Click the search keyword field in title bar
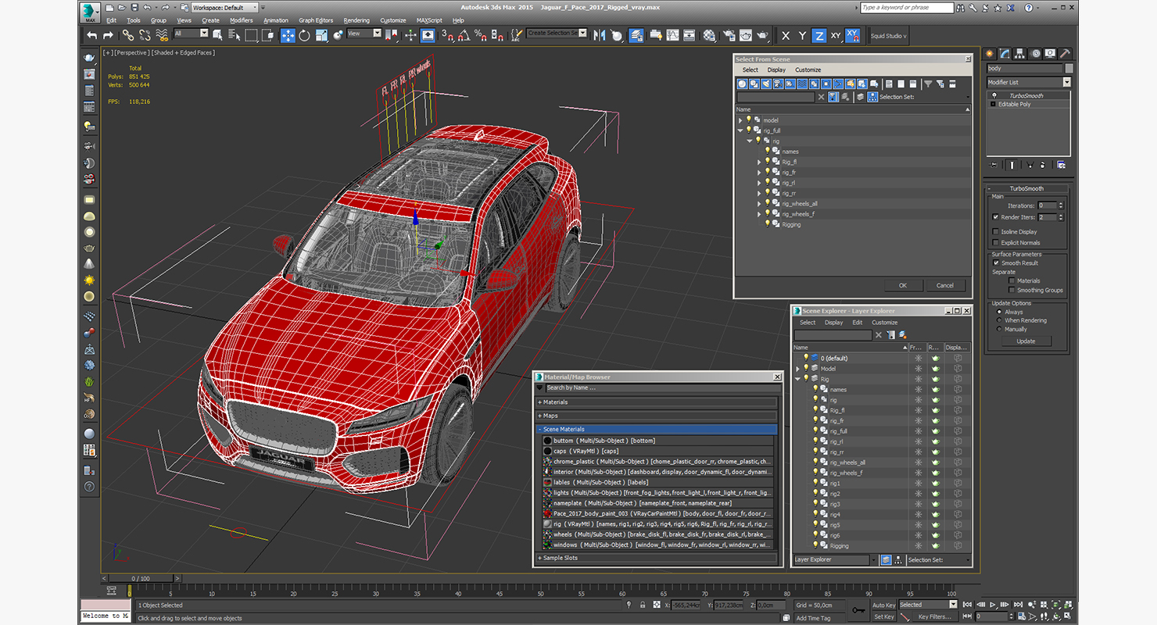 [907, 8]
